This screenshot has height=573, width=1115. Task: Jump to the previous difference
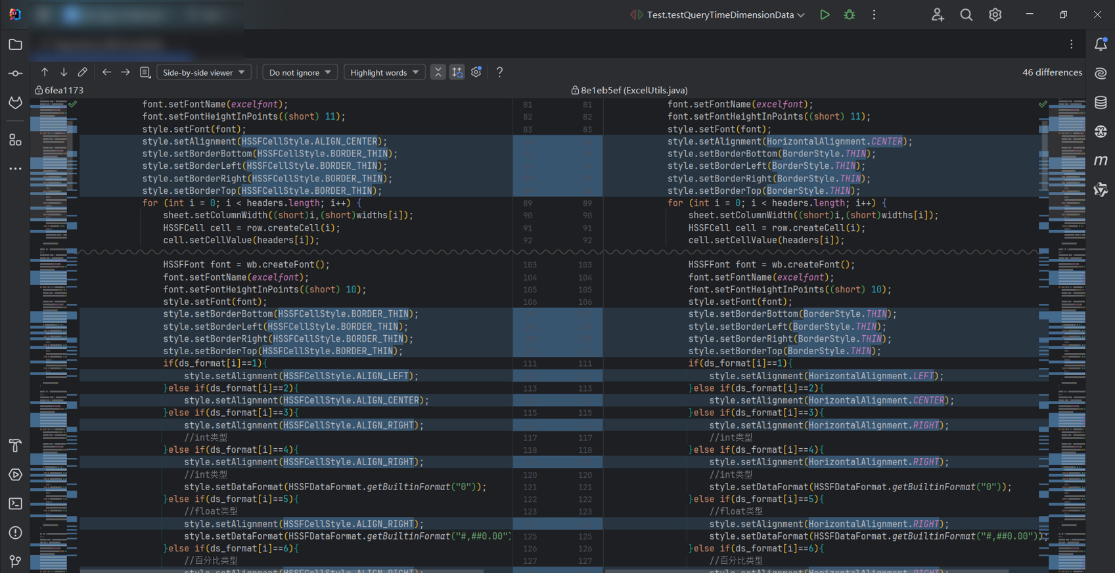[45, 72]
